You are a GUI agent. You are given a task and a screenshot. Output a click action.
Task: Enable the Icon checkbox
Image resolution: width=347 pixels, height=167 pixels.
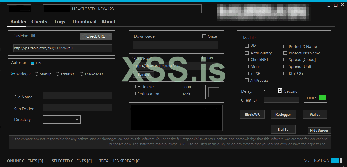(x=180, y=87)
